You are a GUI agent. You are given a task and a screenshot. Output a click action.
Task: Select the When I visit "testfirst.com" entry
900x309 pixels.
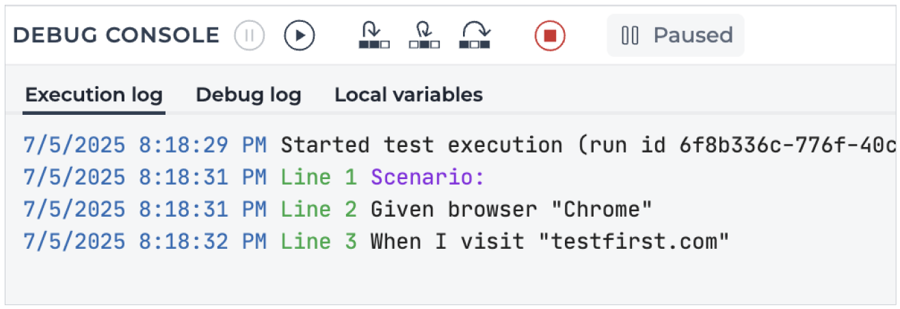[550, 242]
